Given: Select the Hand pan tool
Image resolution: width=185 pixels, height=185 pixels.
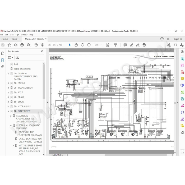Looking at the screenshot, I should [x=76, y=45].
